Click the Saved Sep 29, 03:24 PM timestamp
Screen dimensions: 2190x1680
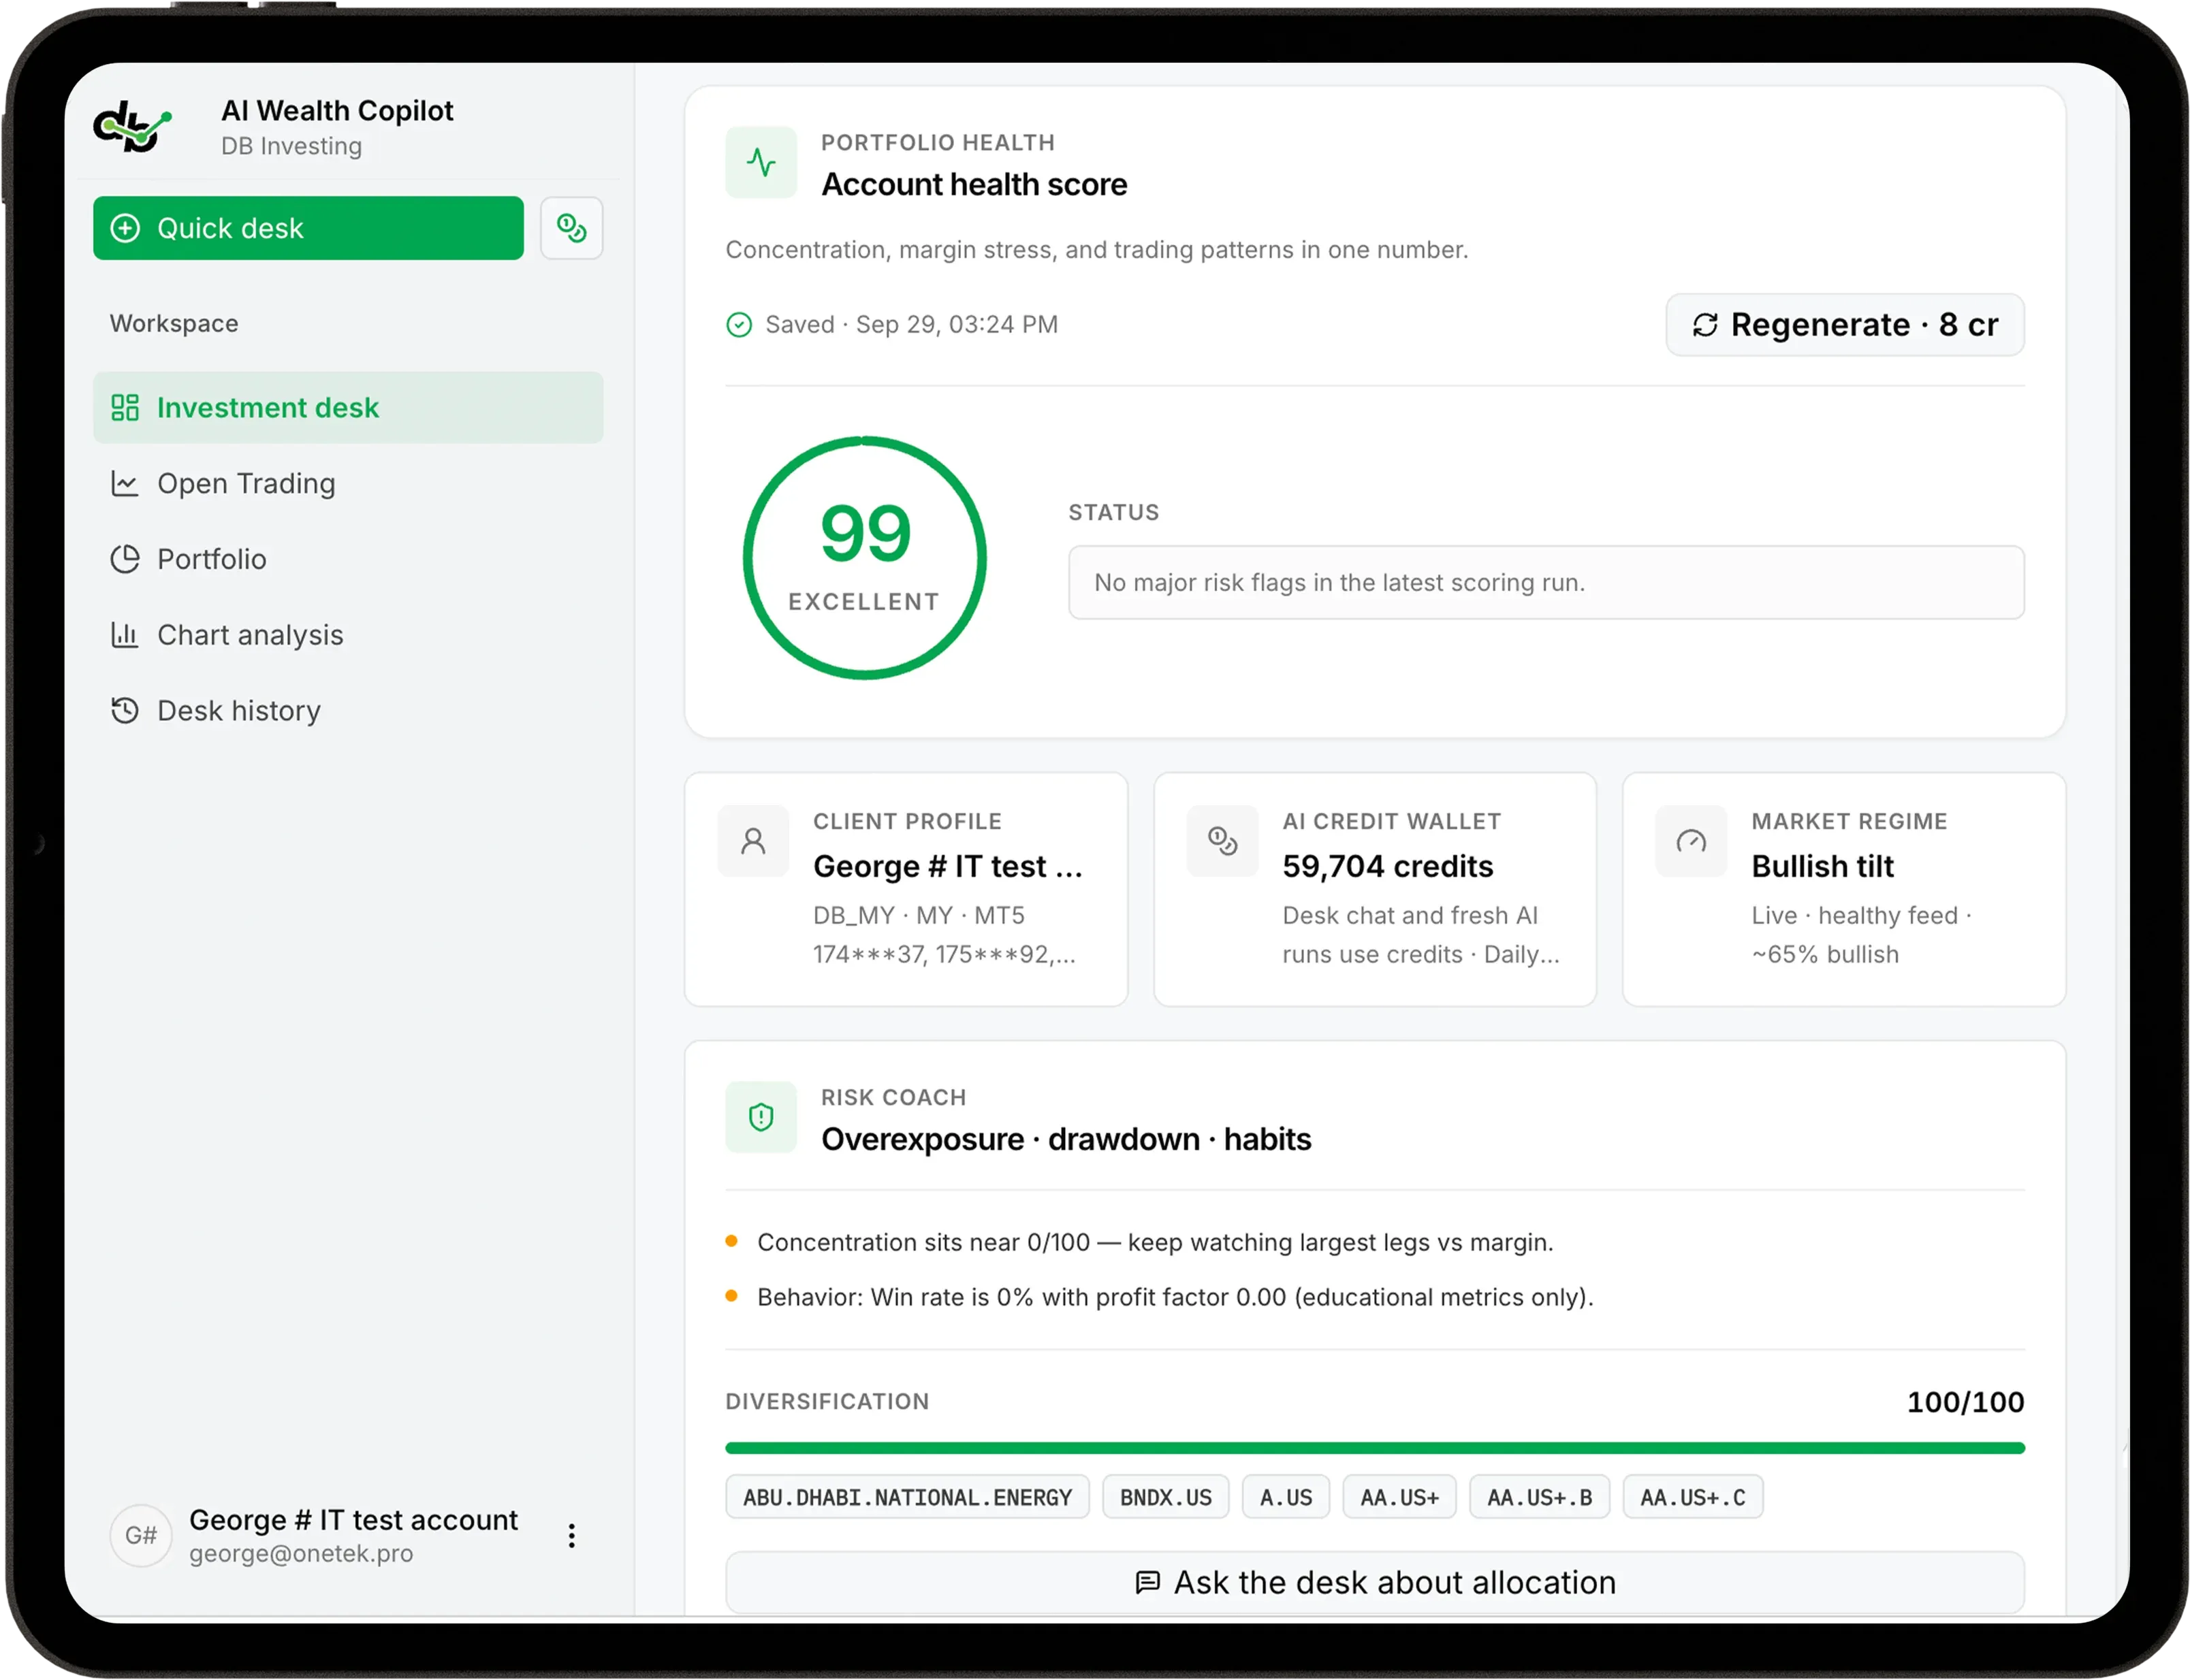pos(911,325)
